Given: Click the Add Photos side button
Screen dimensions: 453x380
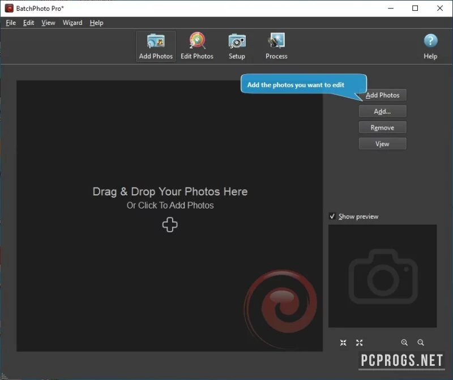Looking at the screenshot, I should pos(383,95).
